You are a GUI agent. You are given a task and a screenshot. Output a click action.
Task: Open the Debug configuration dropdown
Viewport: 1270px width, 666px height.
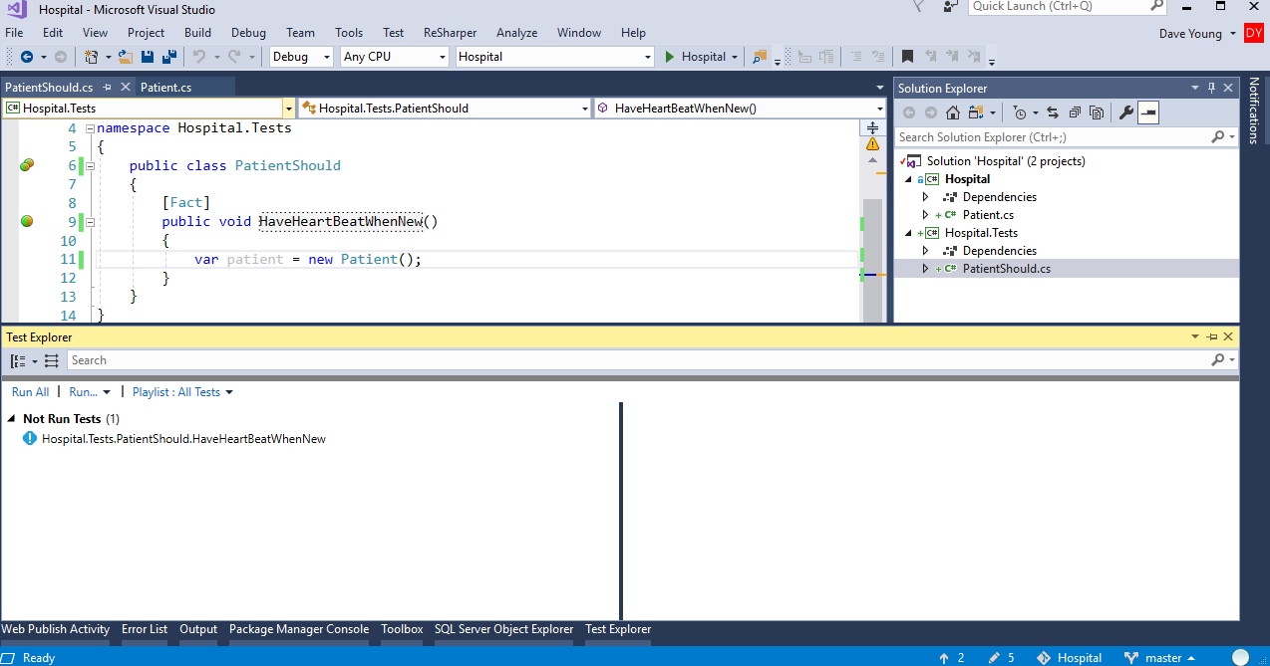click(327, 57)
